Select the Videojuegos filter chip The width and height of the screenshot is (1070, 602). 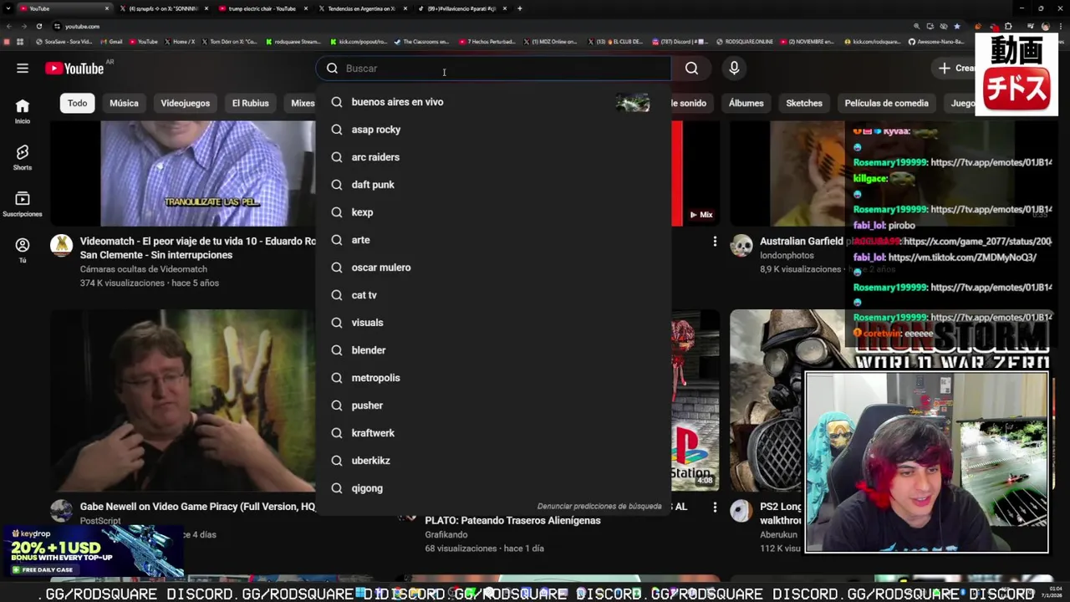coord(186,103)
